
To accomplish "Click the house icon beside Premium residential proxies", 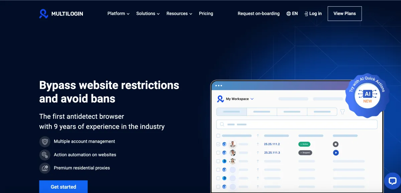I will (x=45, y=168).
